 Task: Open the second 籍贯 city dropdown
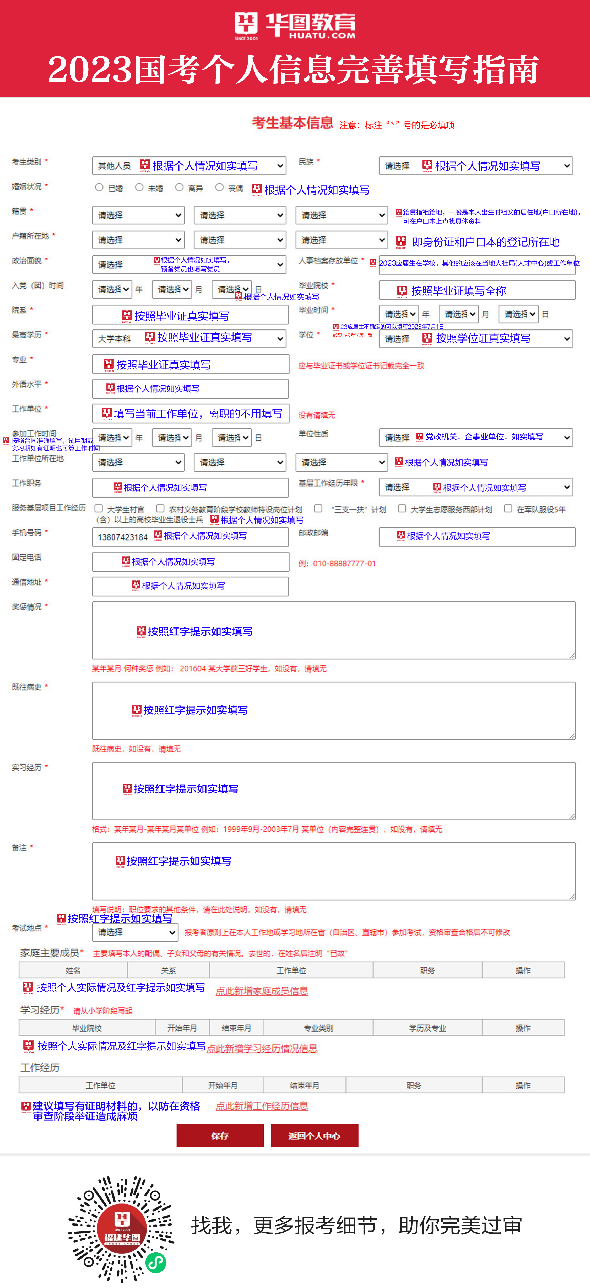point(240,215)
